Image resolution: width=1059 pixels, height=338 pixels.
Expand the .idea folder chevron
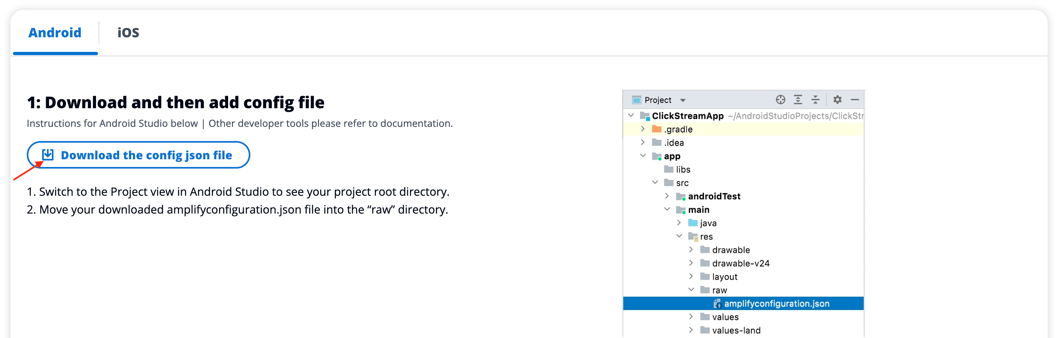(x=643, y=142)
